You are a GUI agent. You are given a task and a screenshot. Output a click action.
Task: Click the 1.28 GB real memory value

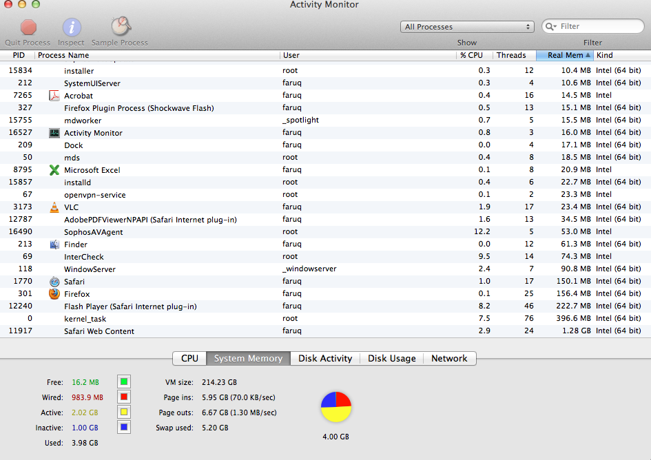coord(577,331)
